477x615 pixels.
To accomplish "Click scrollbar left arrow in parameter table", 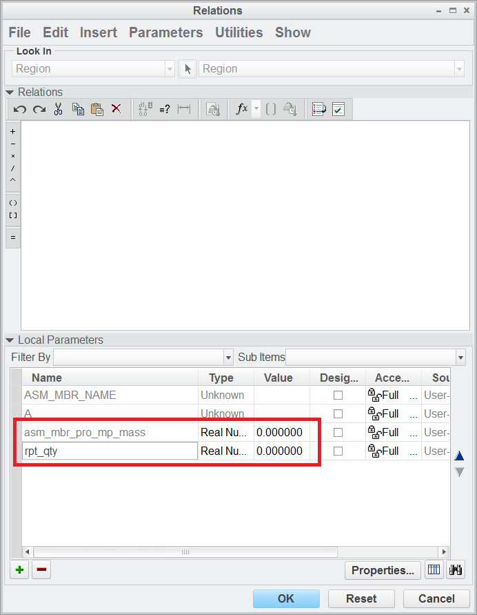I will pos(27,552).
